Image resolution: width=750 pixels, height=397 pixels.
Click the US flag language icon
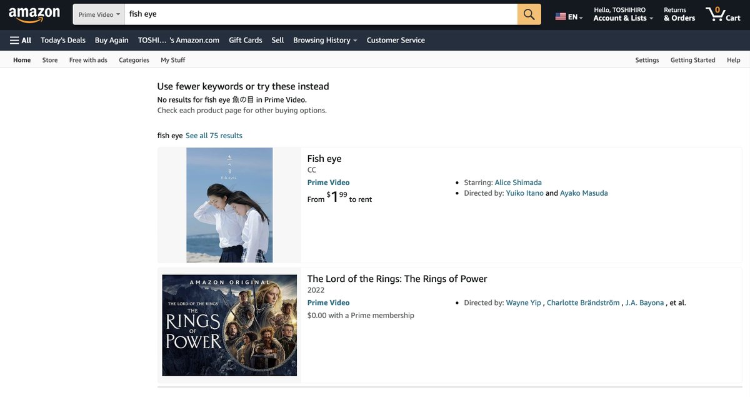pos(561,17)
